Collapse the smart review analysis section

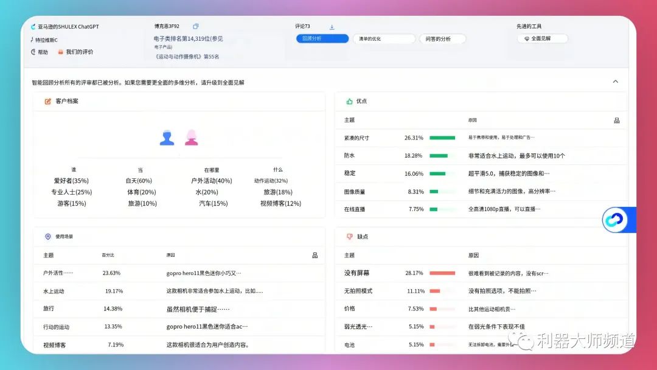[615, 82]
